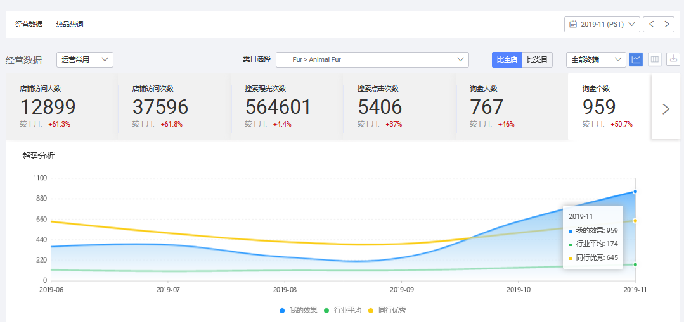The image size is (684, 322).
Task: Select the 搜索曝光次数 metric card
Action: click(x=286, y=106)
